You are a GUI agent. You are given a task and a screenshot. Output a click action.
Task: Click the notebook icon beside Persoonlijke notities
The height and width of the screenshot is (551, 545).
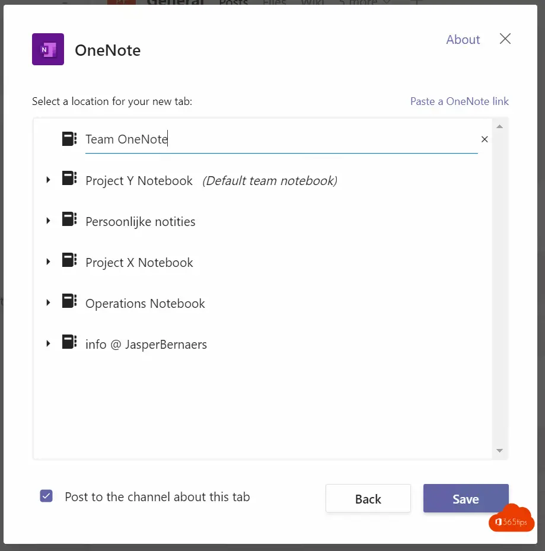click(x=69, y=219)
